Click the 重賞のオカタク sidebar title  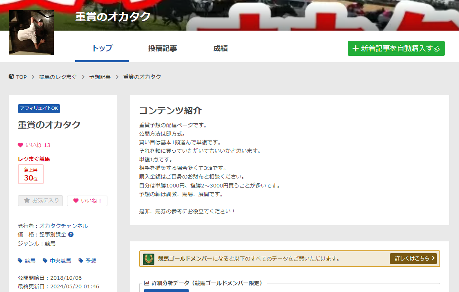click(49, 125)
